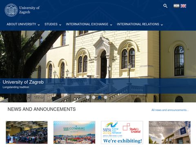Click the University of Zagreb slide title
The image size is (196, 147).
click(23, 82)
